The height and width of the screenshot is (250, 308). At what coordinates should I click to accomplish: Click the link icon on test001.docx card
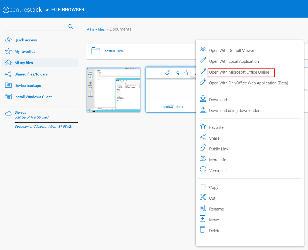tap(168, 73)
